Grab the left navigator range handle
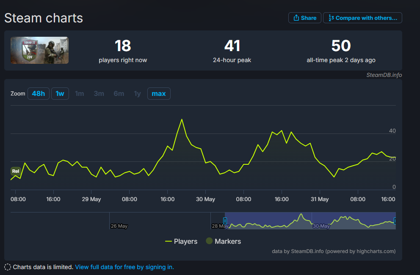The image size is (420, 275). 225,221
